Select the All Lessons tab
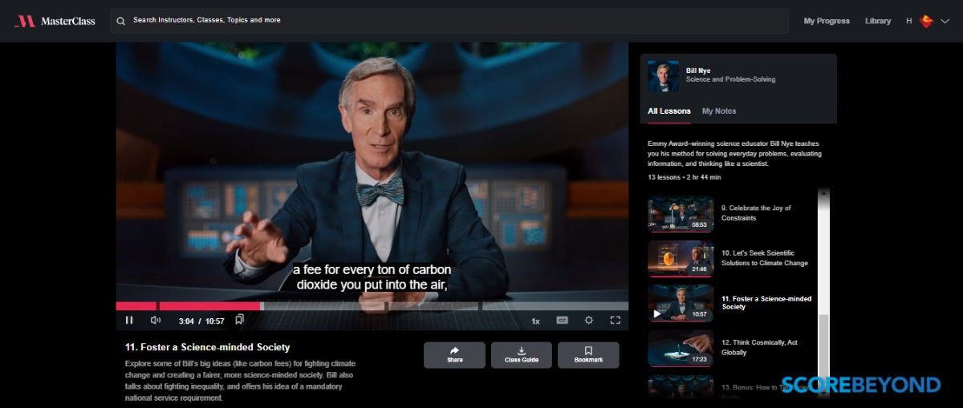963x408 pixels. pos(668,111)
